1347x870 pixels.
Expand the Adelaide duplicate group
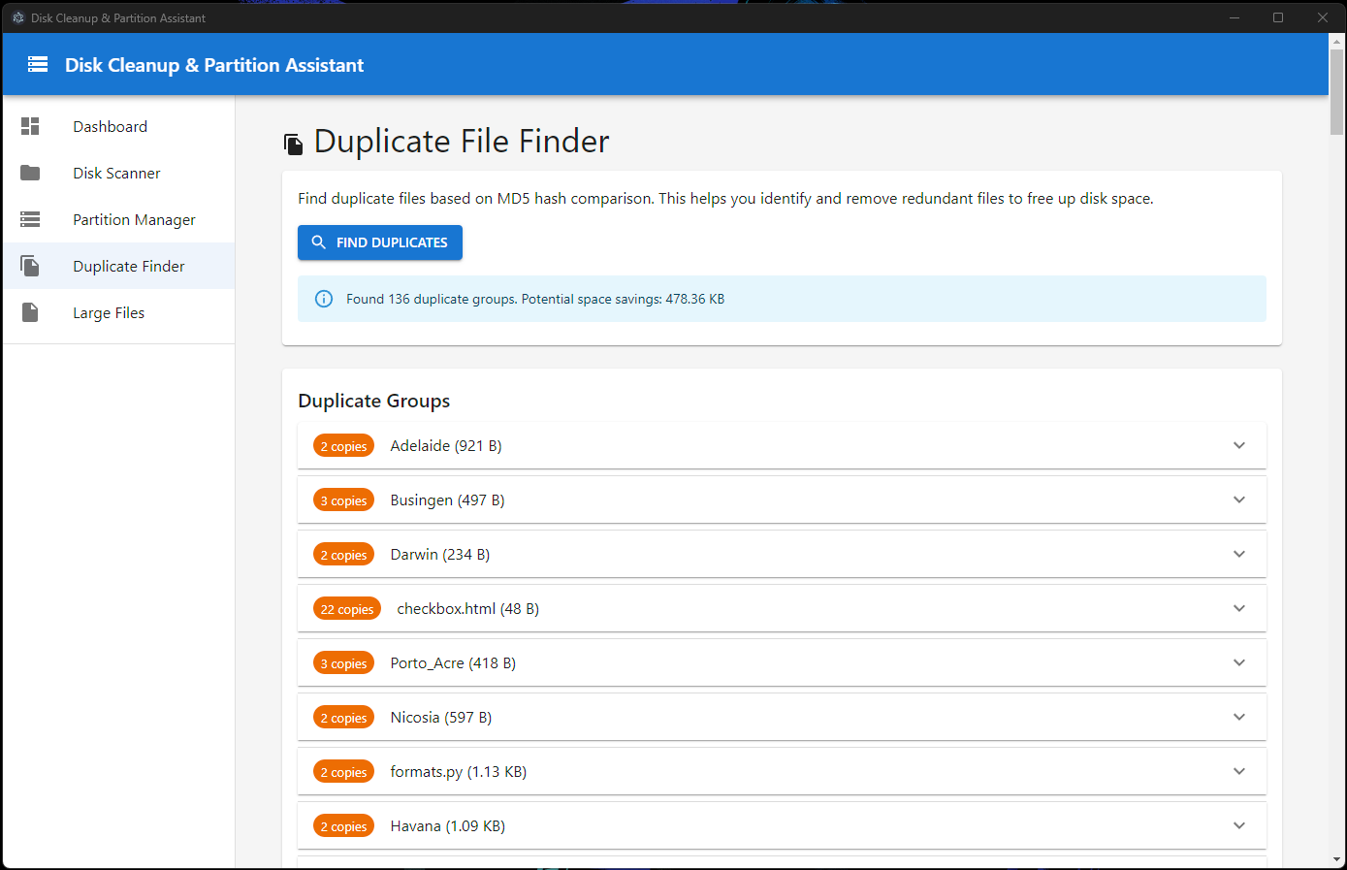pos(1238,445)
